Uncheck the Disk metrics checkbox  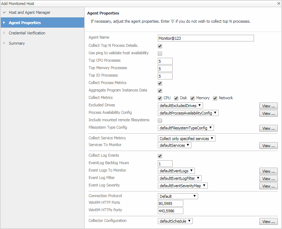click(176, 98)
